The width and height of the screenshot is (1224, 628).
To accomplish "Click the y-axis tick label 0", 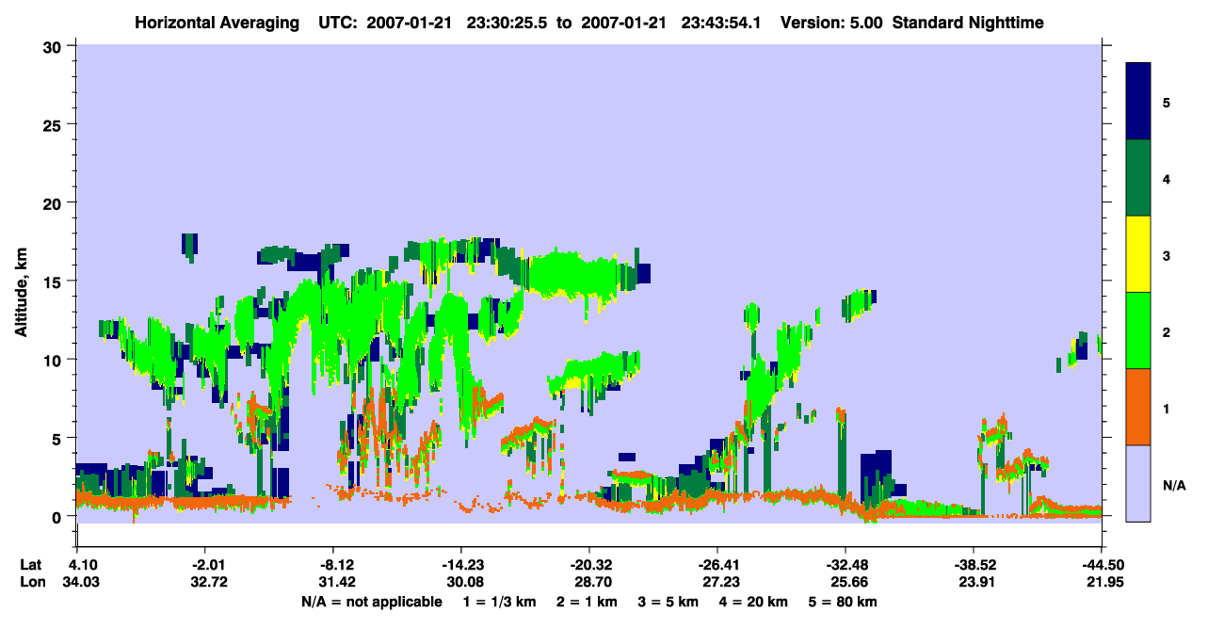I will 59,516.
